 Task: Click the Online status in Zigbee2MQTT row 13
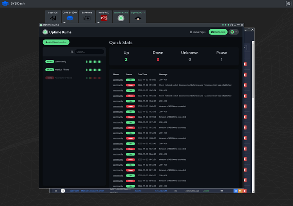[x=206, y=191]
